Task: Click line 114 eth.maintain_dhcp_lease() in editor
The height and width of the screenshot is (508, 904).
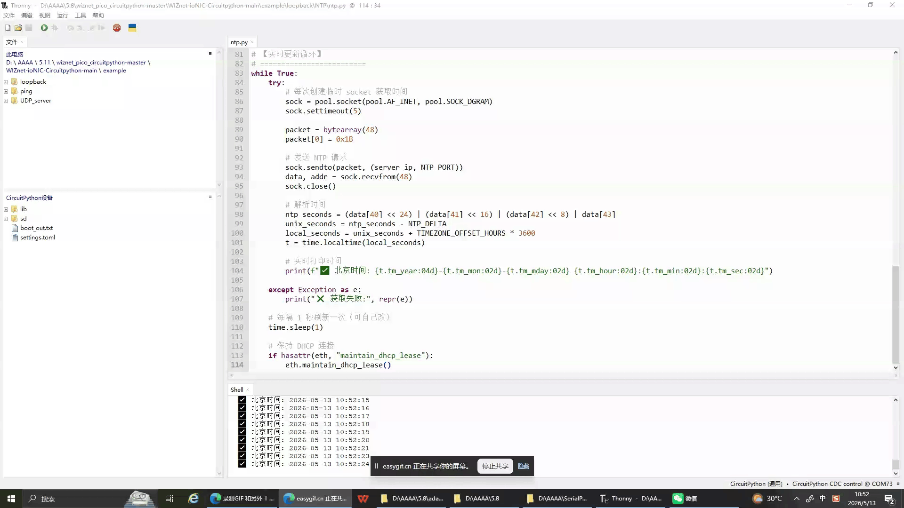Action: tap(338, 365)
